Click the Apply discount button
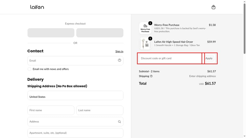 209,58
